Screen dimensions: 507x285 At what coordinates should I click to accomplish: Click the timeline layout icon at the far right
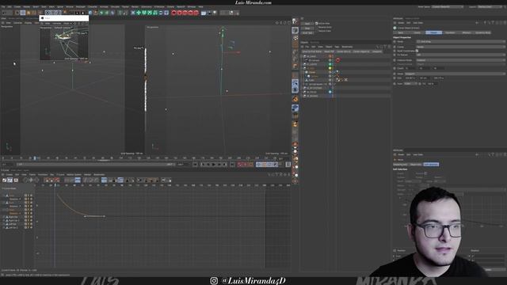click(x=288, y=165)
